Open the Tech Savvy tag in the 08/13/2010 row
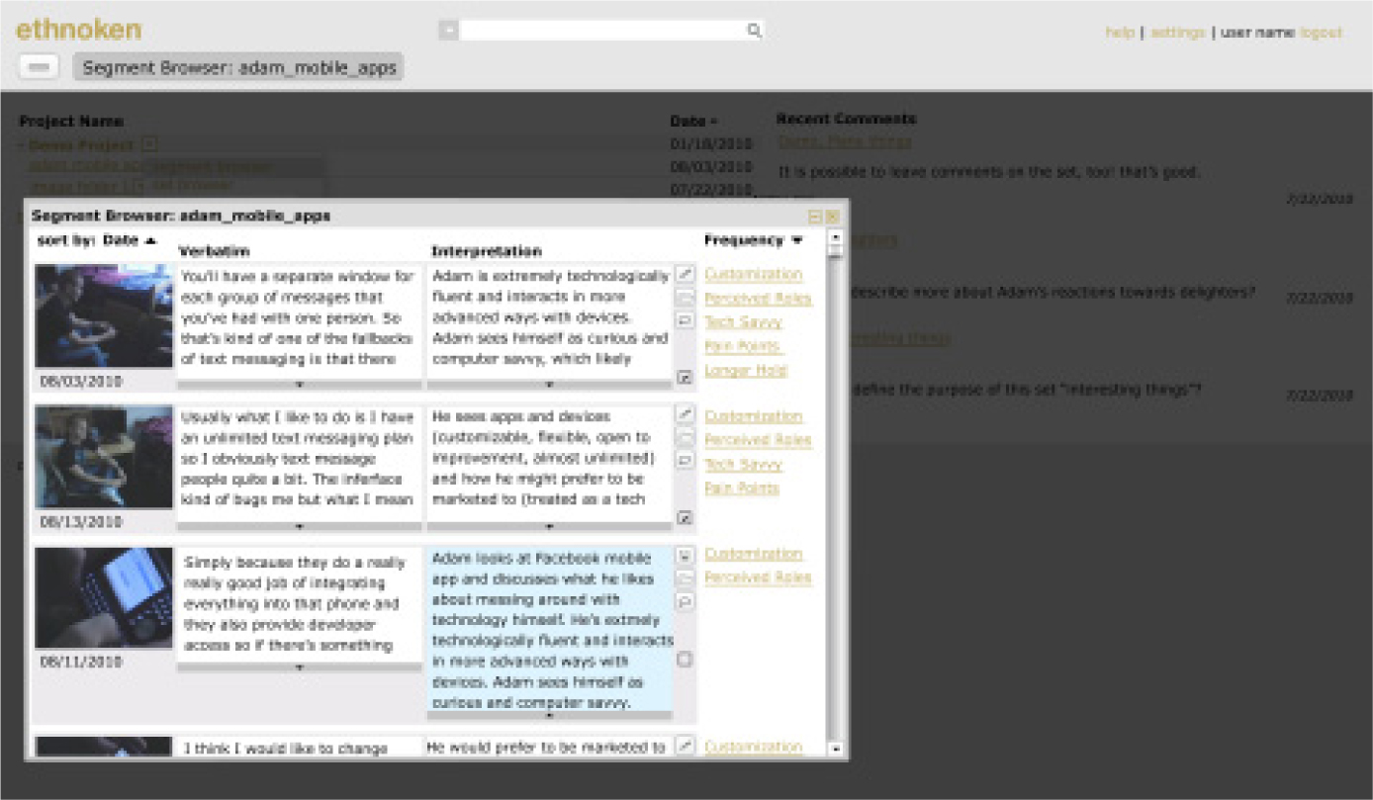Image resolution: width=1373 pixels, height=800 pixels. [x=744, y=465]
